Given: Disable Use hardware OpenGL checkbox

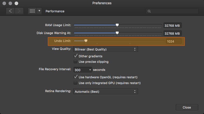Looking at the screenshot, I should [75, 77].
